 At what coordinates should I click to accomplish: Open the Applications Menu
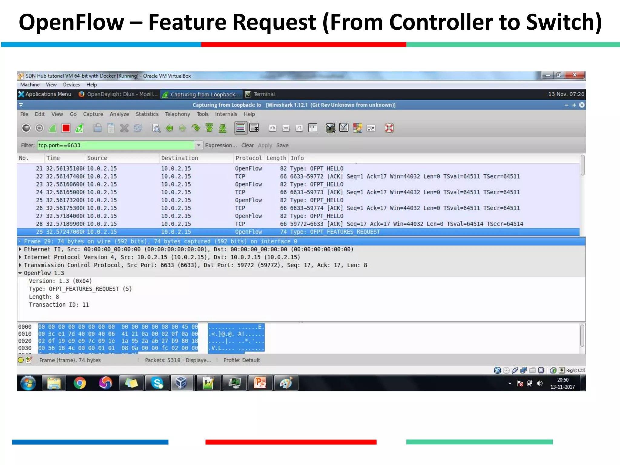click(45, 94)
